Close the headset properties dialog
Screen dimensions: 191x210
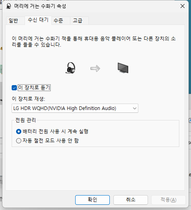click(183, 6)
